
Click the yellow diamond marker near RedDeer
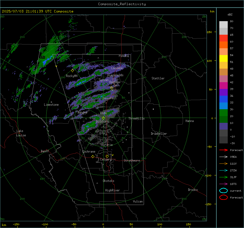(112, 88)
